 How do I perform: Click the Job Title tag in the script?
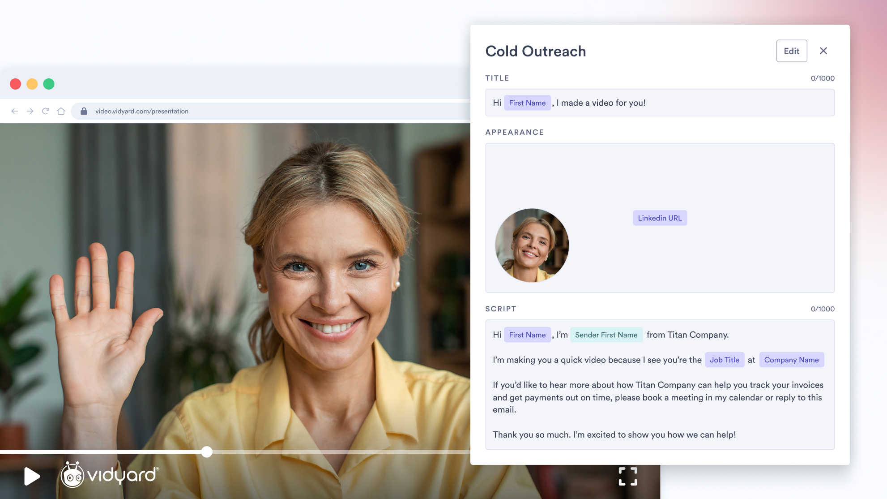pyautogui.click(x=724, y=360)
